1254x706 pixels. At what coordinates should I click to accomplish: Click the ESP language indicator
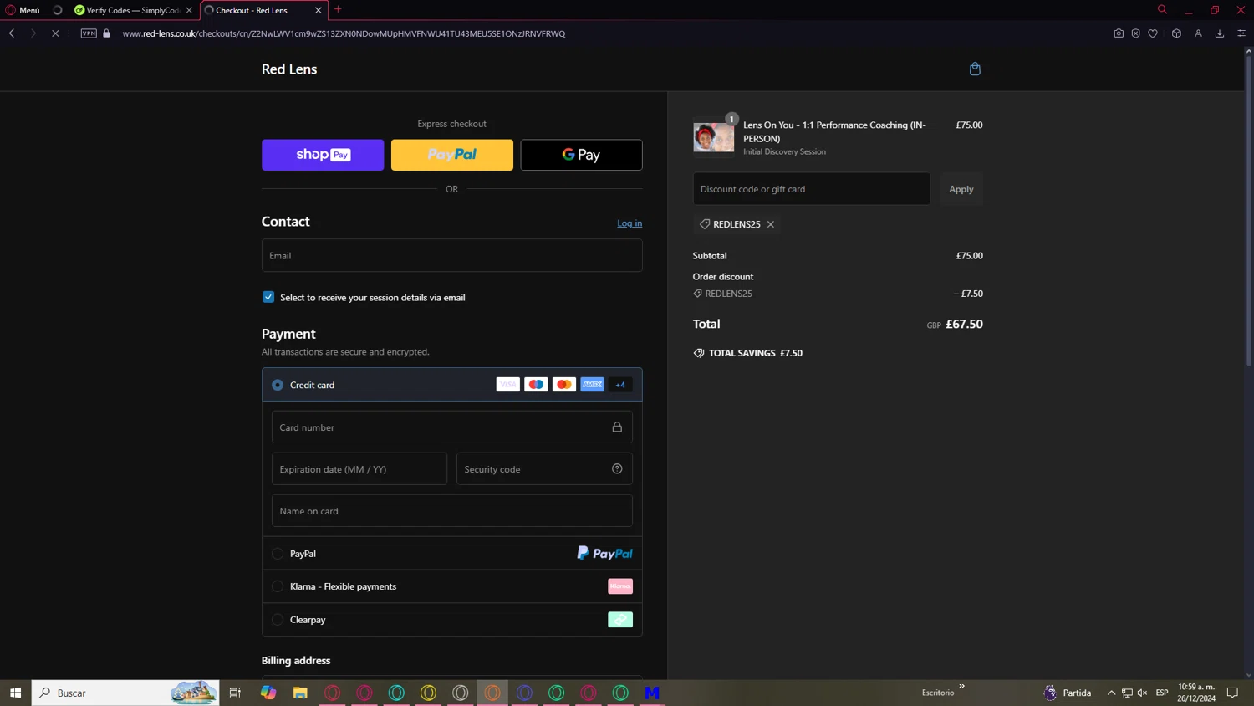[1162, 693]
